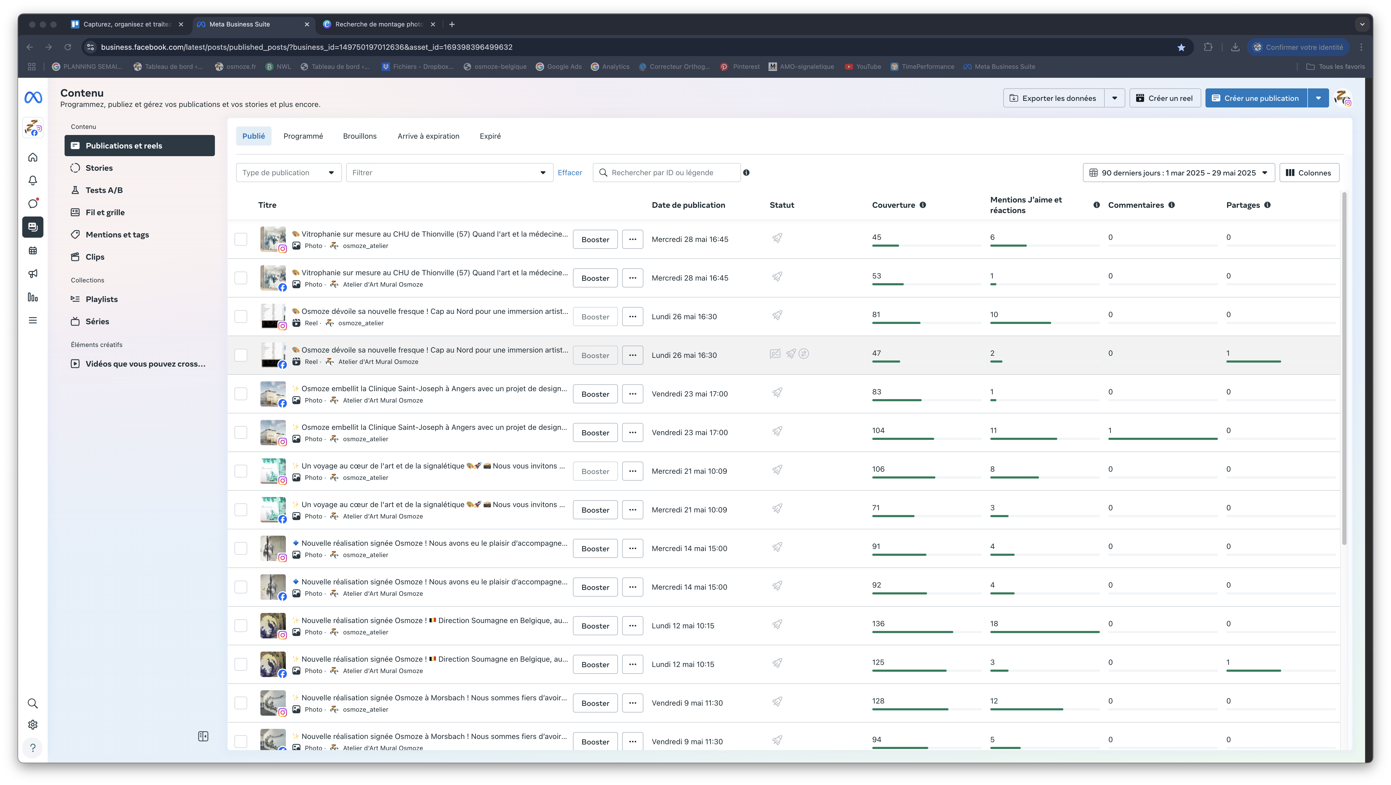Open notifications bell in left rail
The height and width of the screenshot is (785, 1391).
[33, 180]
